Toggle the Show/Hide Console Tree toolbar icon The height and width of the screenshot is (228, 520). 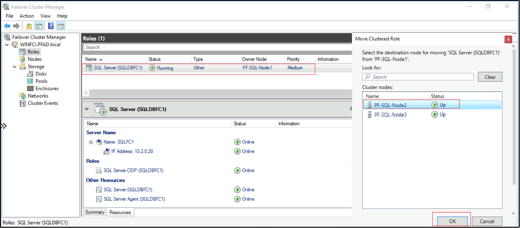click(39, 26)
